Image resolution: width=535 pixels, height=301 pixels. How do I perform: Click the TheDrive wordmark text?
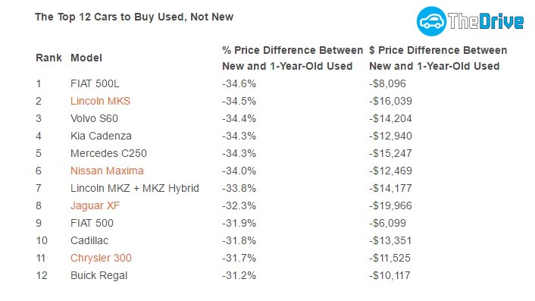coord(486,21)
